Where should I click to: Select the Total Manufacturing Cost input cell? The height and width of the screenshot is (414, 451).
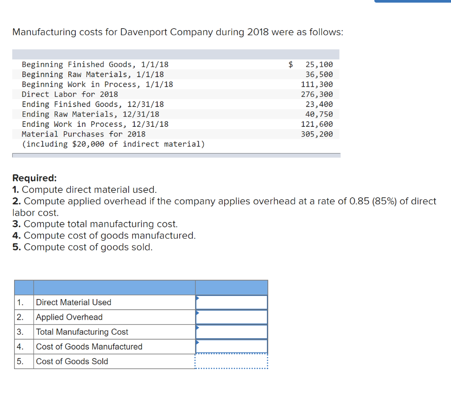click(232, 332)
